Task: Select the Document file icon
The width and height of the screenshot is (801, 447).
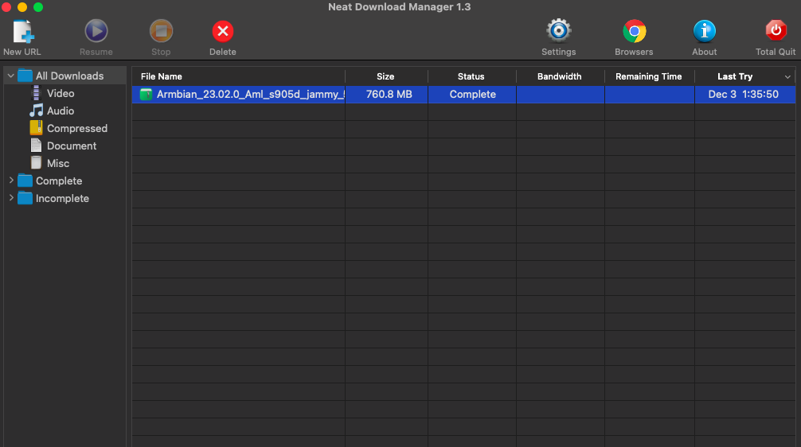Action: (x=37, y=146)
